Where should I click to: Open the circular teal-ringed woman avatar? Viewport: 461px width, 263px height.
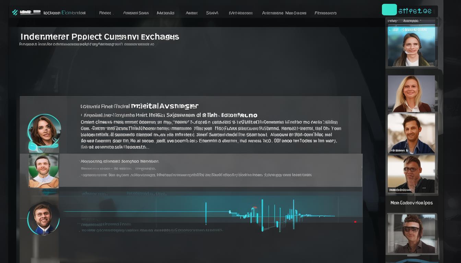[x=44, y=130]
